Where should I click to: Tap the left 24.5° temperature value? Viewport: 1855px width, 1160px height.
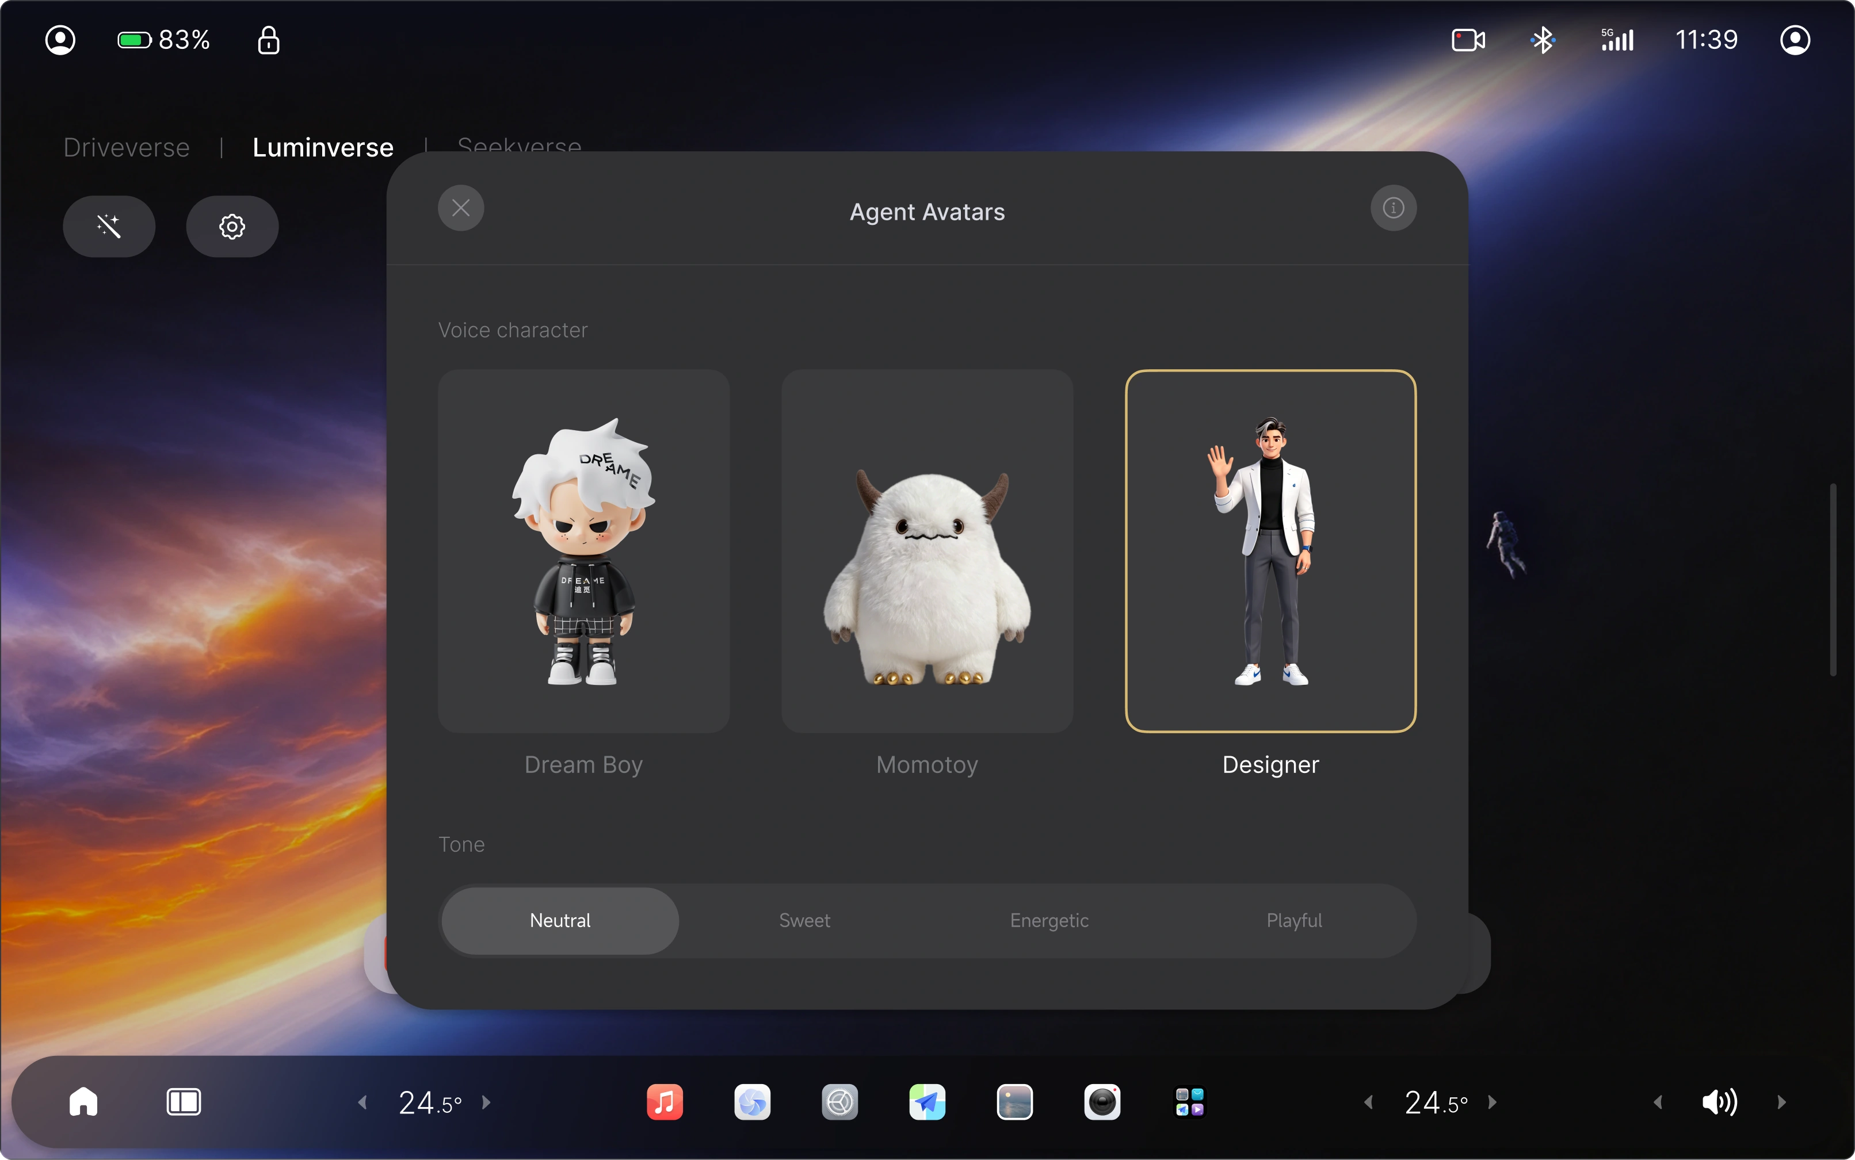point(430,1102)
